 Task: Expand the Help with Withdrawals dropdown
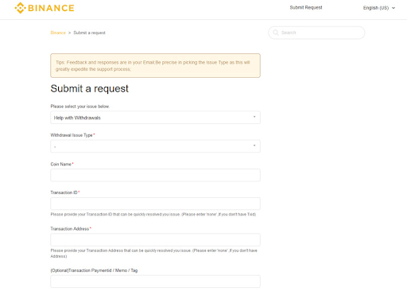155,118
